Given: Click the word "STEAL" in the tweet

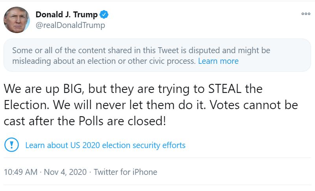Looking at the screenshot, I should tap(223, 89).
